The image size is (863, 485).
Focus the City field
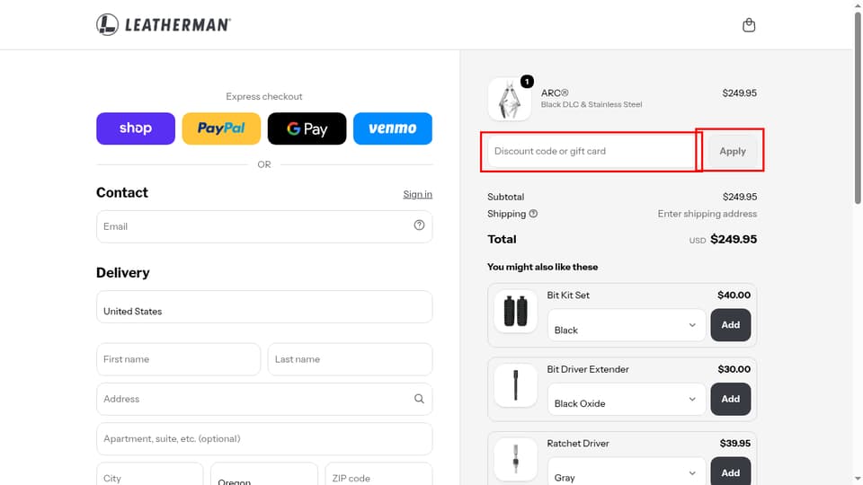click(150, 474)
